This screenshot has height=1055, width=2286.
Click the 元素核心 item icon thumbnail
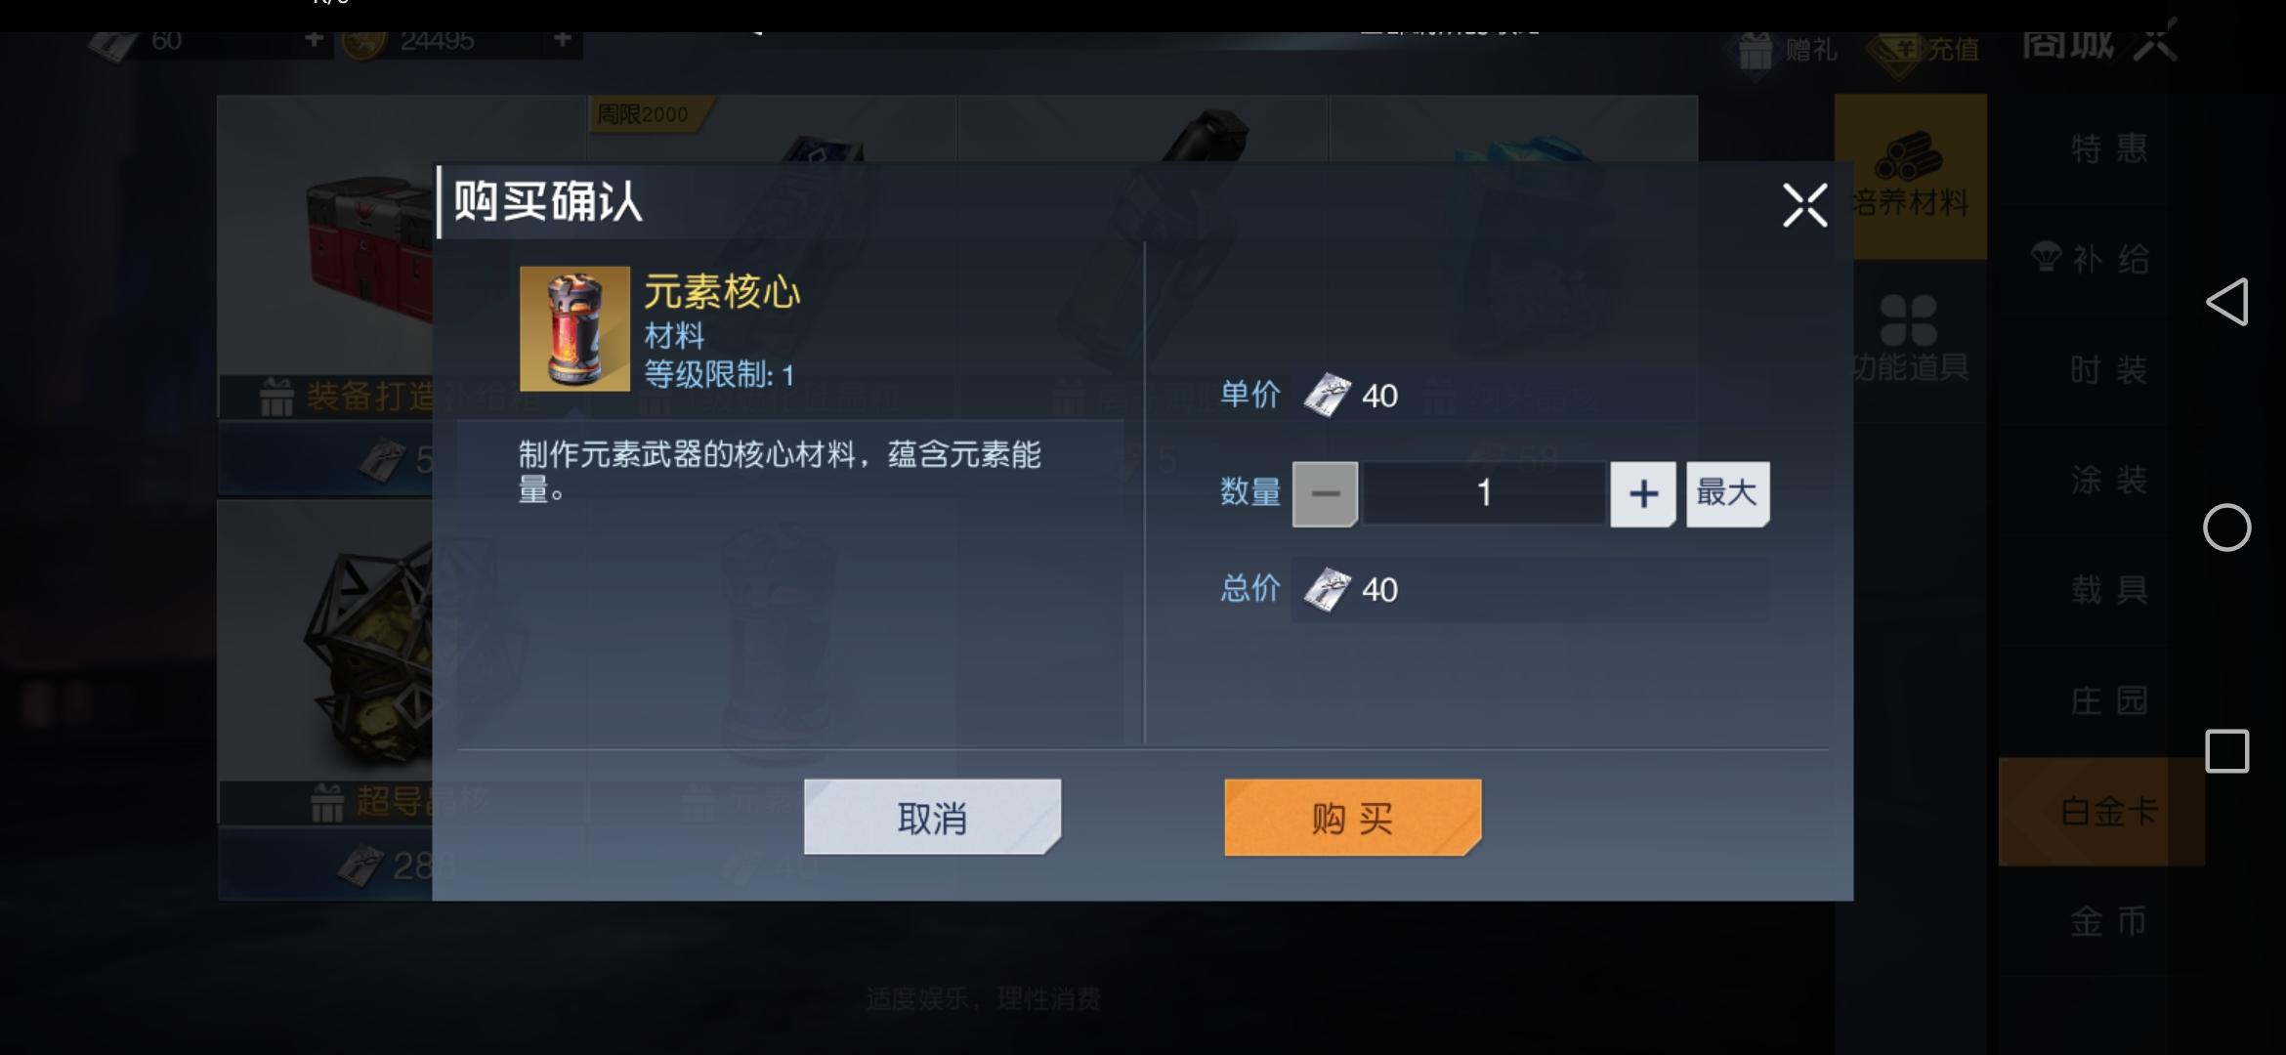(x=574, y=329)
